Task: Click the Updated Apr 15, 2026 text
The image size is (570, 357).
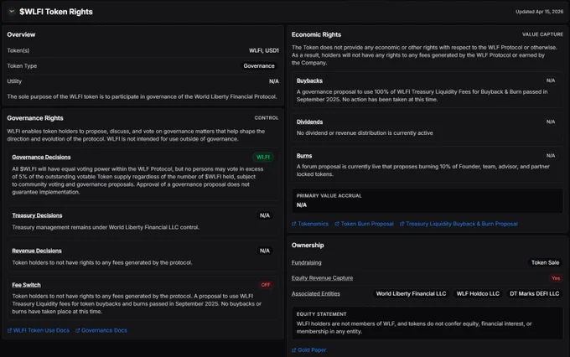Action: pos(539,12)
